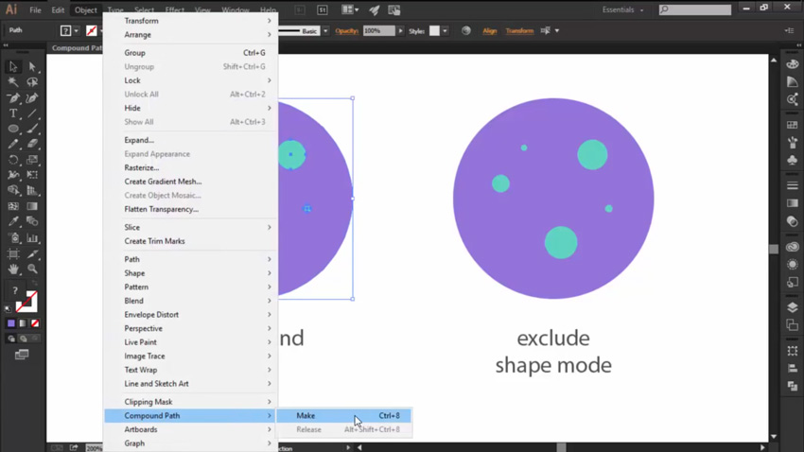Set fill to None mode button
The image size is (804, 452).
[x=35, y=323]
